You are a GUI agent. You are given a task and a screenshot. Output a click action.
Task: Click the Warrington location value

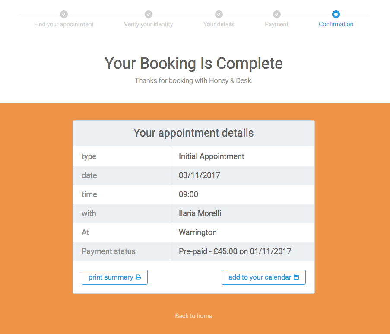click(x=198, y=232)
